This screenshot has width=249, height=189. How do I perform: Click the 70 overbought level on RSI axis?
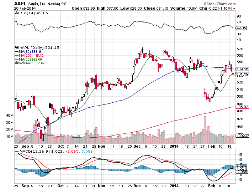pyautogui.click(x=239, y=22)
